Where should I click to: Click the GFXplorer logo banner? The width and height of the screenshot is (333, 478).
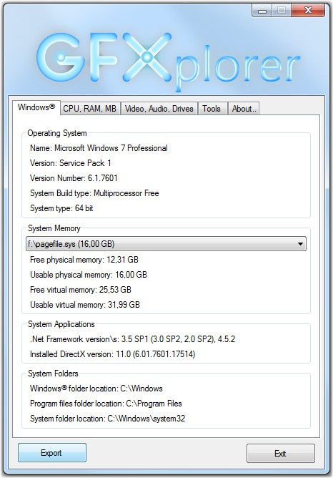pos(166,61)
